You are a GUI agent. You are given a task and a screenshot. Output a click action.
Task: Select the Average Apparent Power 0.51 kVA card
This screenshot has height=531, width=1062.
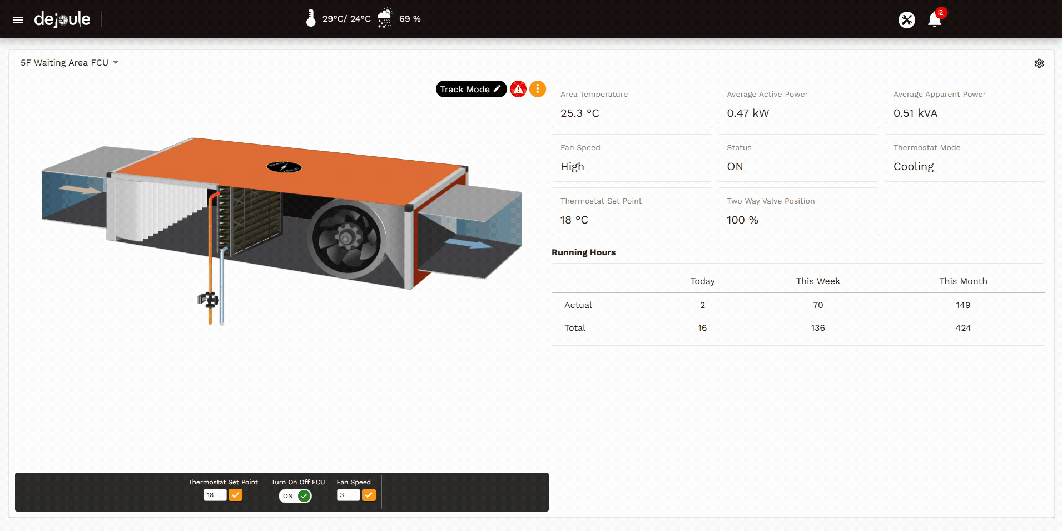[x=965, y=105]
